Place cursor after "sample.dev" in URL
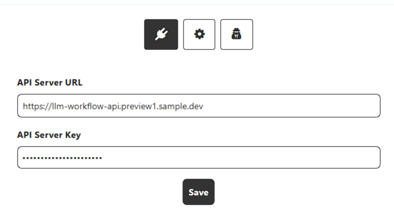394x221 pixels. (203, 106)
